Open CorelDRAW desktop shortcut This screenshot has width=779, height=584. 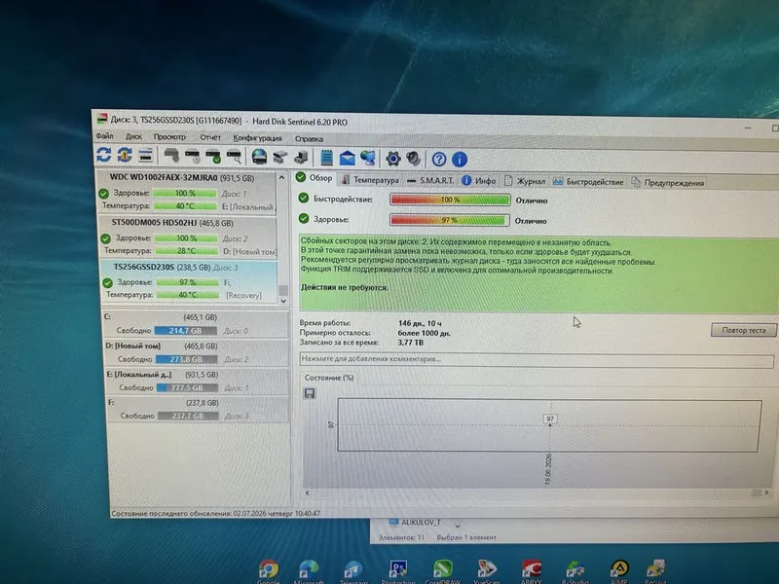pos(442,569)
